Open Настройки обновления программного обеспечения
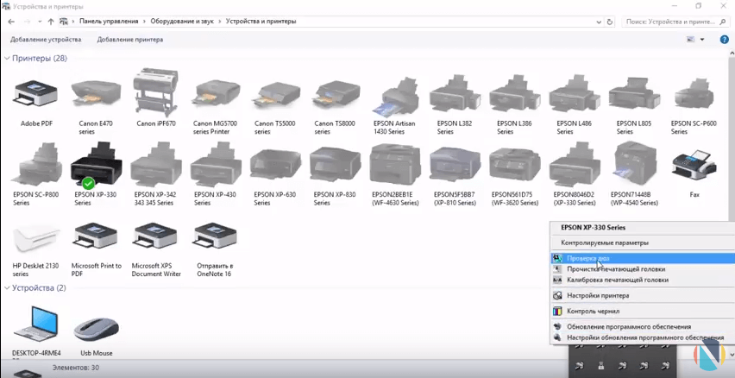This screenshot has height=378, width=735. pos(643,337)
